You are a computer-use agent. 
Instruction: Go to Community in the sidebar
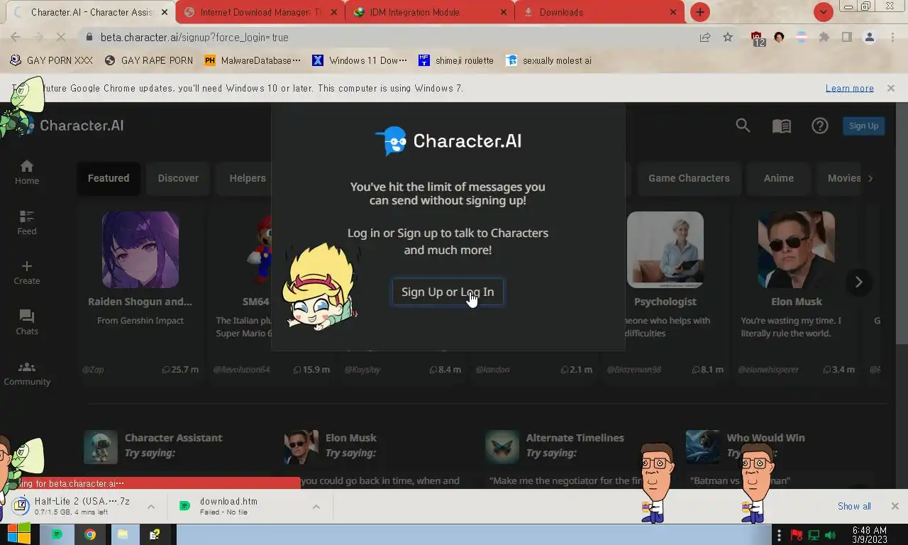27,373
